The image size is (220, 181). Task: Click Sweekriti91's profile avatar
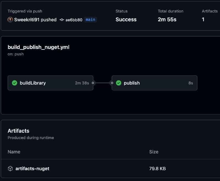click(x=10, y=20)
